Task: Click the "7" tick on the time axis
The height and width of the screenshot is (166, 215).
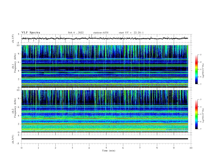Action: pyautogui.click(x=140, y=148)
